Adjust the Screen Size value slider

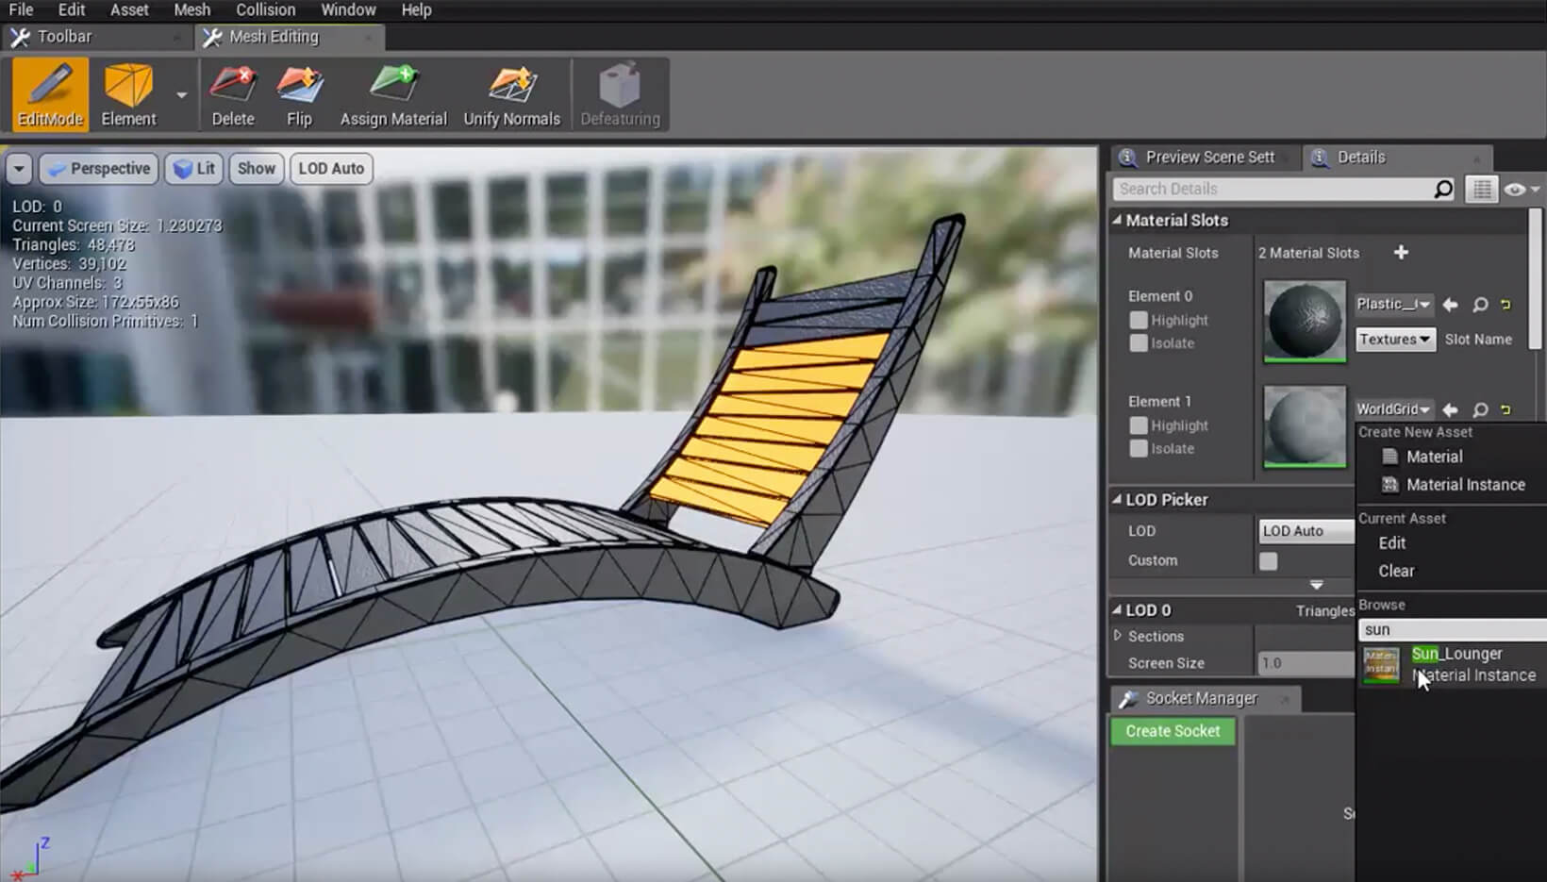coord(1305,662)
